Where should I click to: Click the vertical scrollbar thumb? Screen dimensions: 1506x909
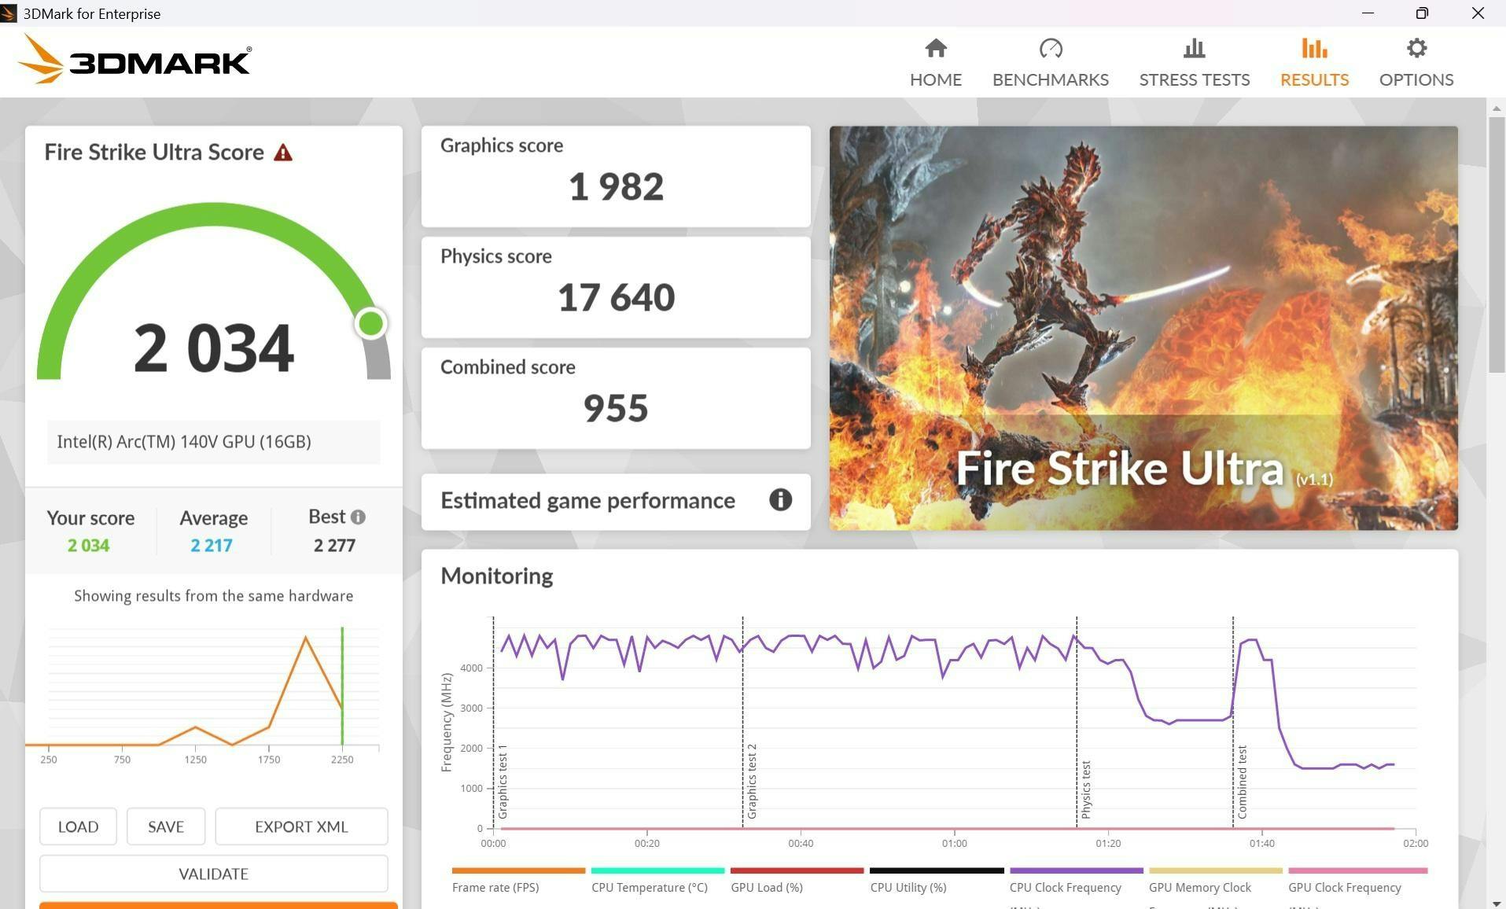point(1497,245)
